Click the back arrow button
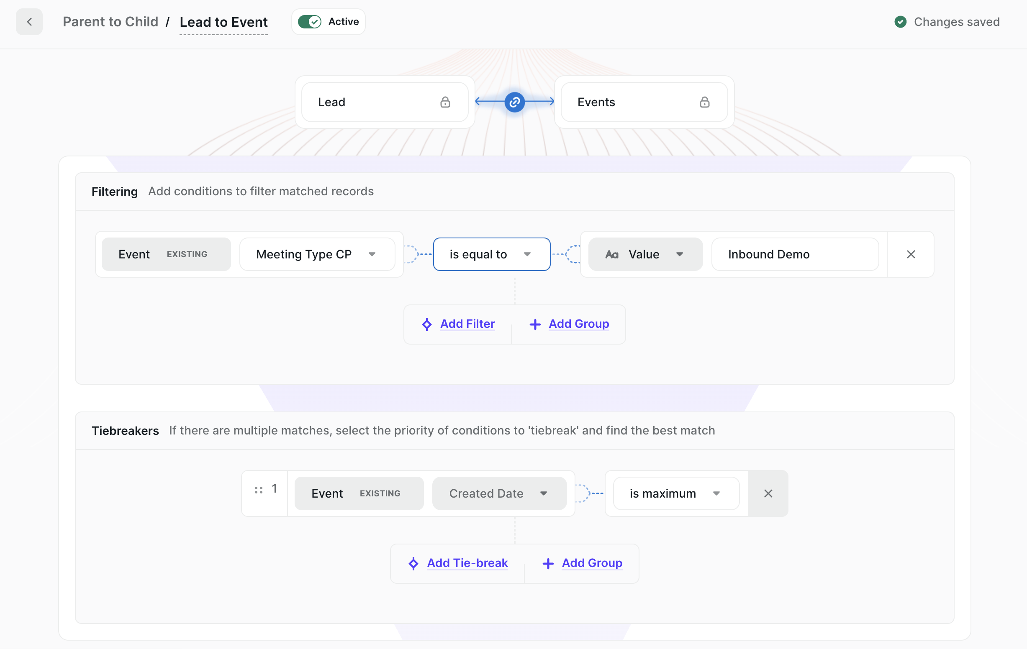1027x649 pixels. [29, 22]
